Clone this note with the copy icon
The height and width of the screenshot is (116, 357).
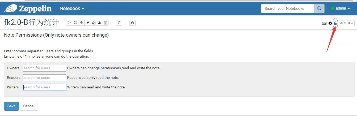(94, 23)
